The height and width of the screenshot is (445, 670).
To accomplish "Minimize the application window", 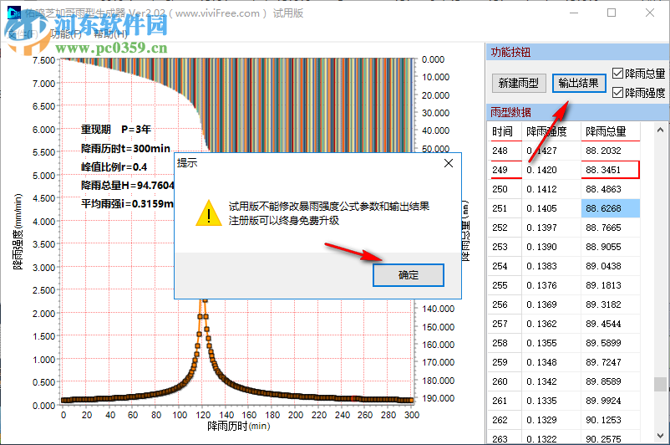I will (x=574, y=13).
